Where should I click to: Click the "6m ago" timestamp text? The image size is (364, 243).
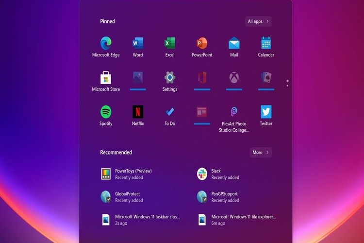(218, 223)
